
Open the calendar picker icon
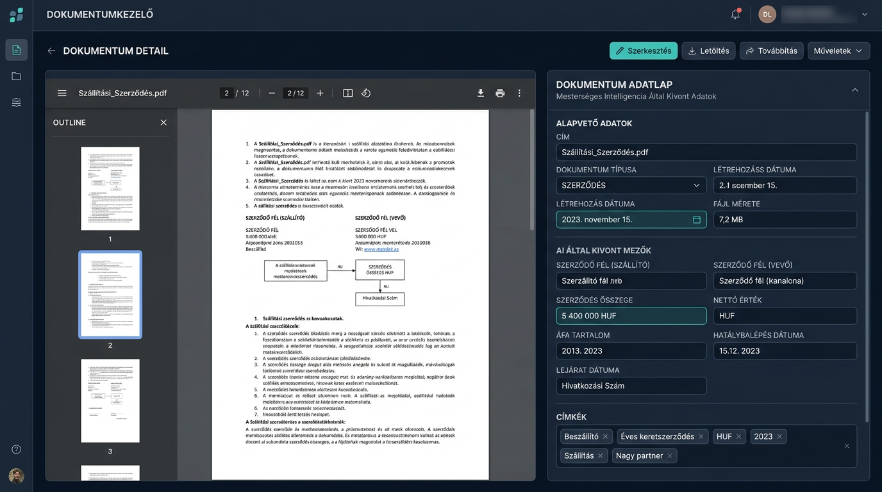697,220
